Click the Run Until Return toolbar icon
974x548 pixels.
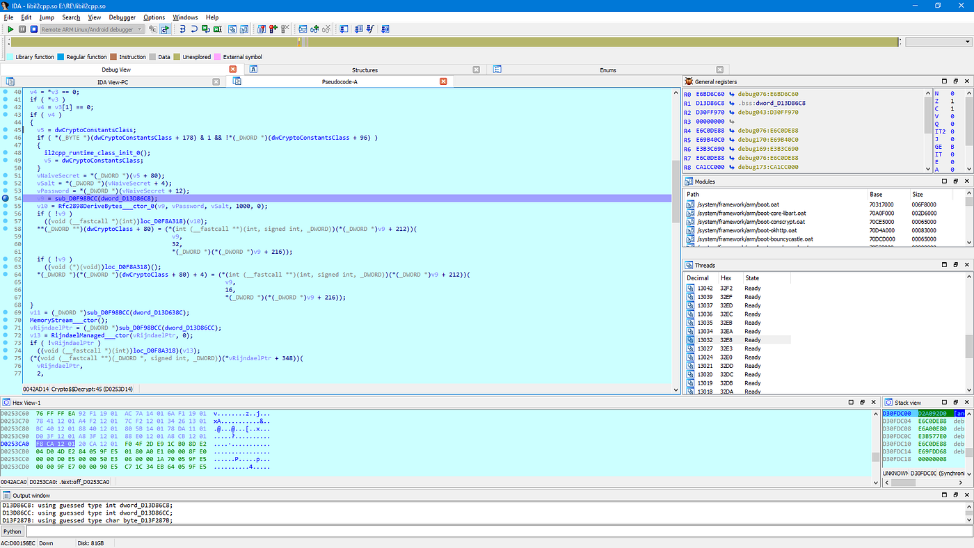click(207, 29)
